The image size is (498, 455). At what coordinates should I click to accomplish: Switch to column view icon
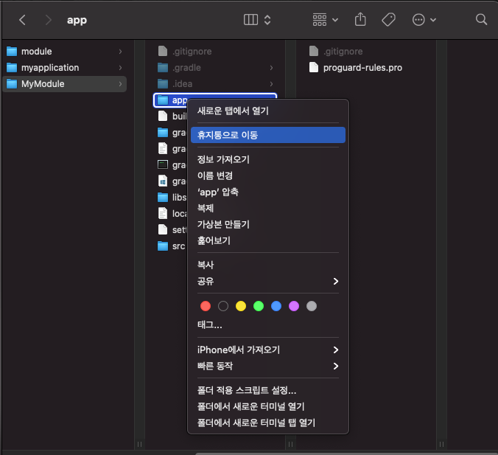(x=250, y=20)
